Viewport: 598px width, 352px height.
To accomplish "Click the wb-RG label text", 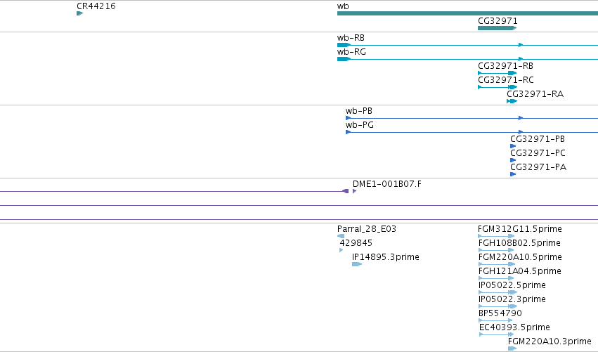I will point(351,52).
